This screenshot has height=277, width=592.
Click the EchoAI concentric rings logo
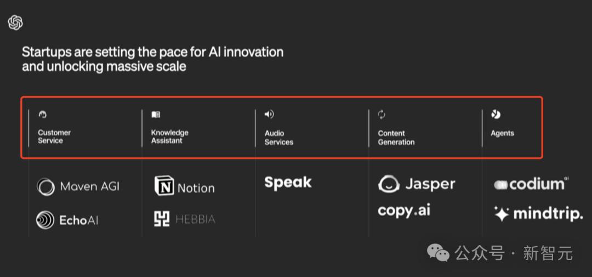(x=45, y=220)
